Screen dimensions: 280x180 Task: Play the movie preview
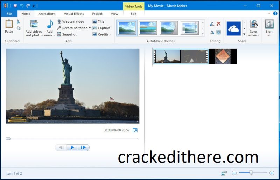click(x=72, y=147)
